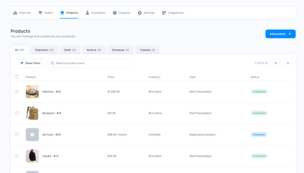Click the Add product button

click(280, 34)
